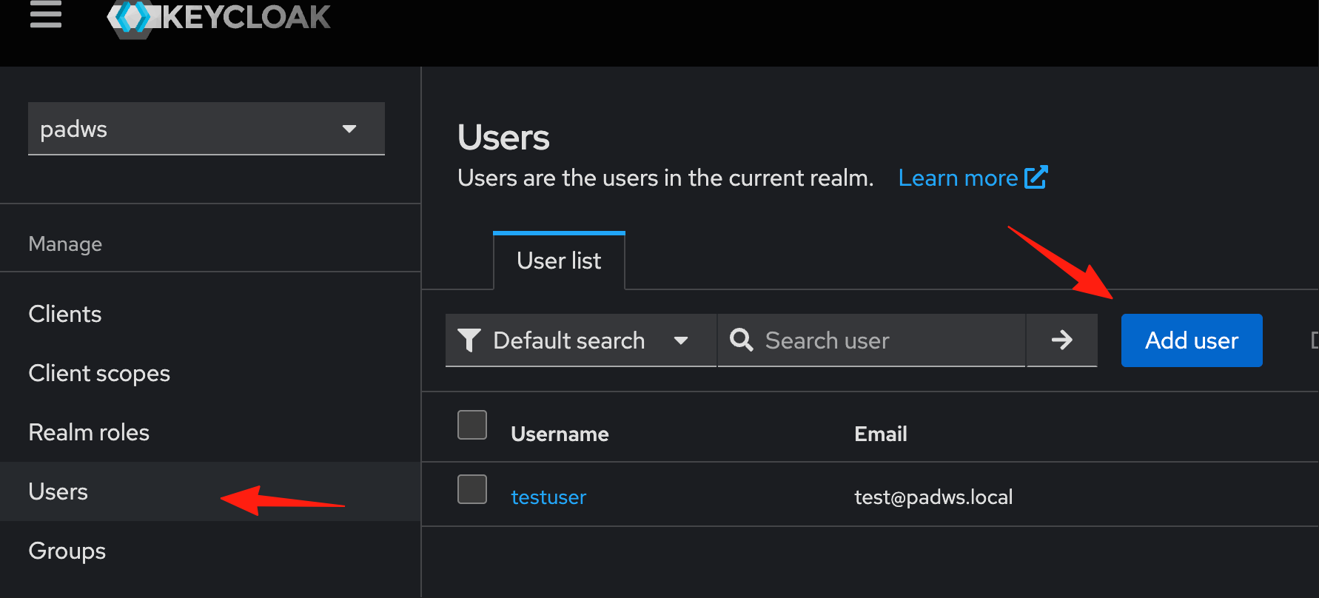
Task: Focus the Search user field
Action: pyautogui.click(x=871, y=340)
